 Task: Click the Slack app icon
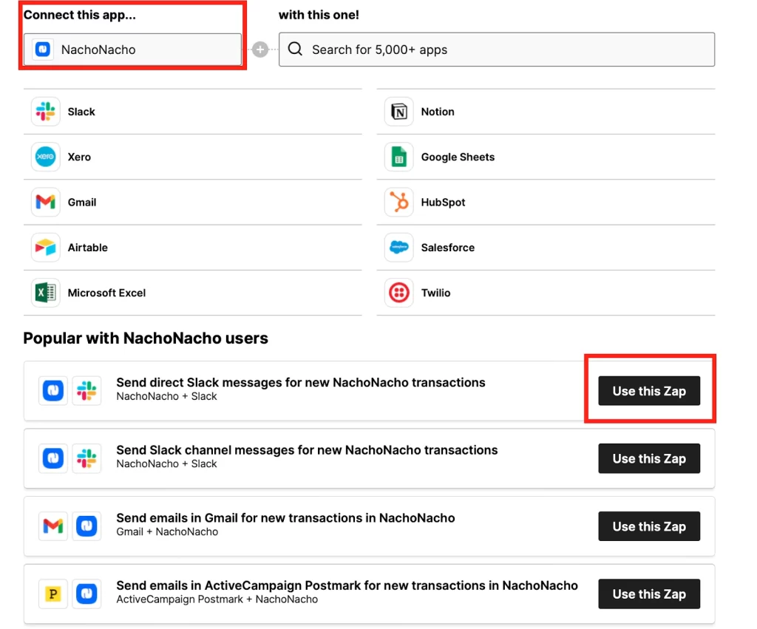click(x=45, y=112)
